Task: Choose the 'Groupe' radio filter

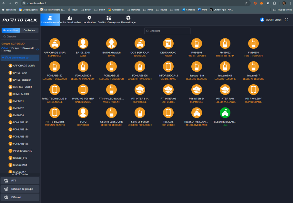Action: tap(3, 51)
